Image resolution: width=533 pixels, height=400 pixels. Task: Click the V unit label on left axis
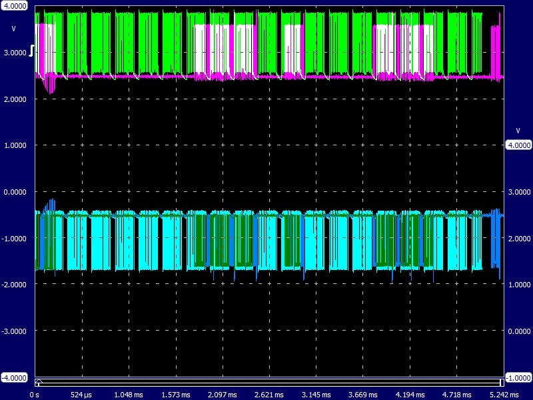click(x=13, y=29)
